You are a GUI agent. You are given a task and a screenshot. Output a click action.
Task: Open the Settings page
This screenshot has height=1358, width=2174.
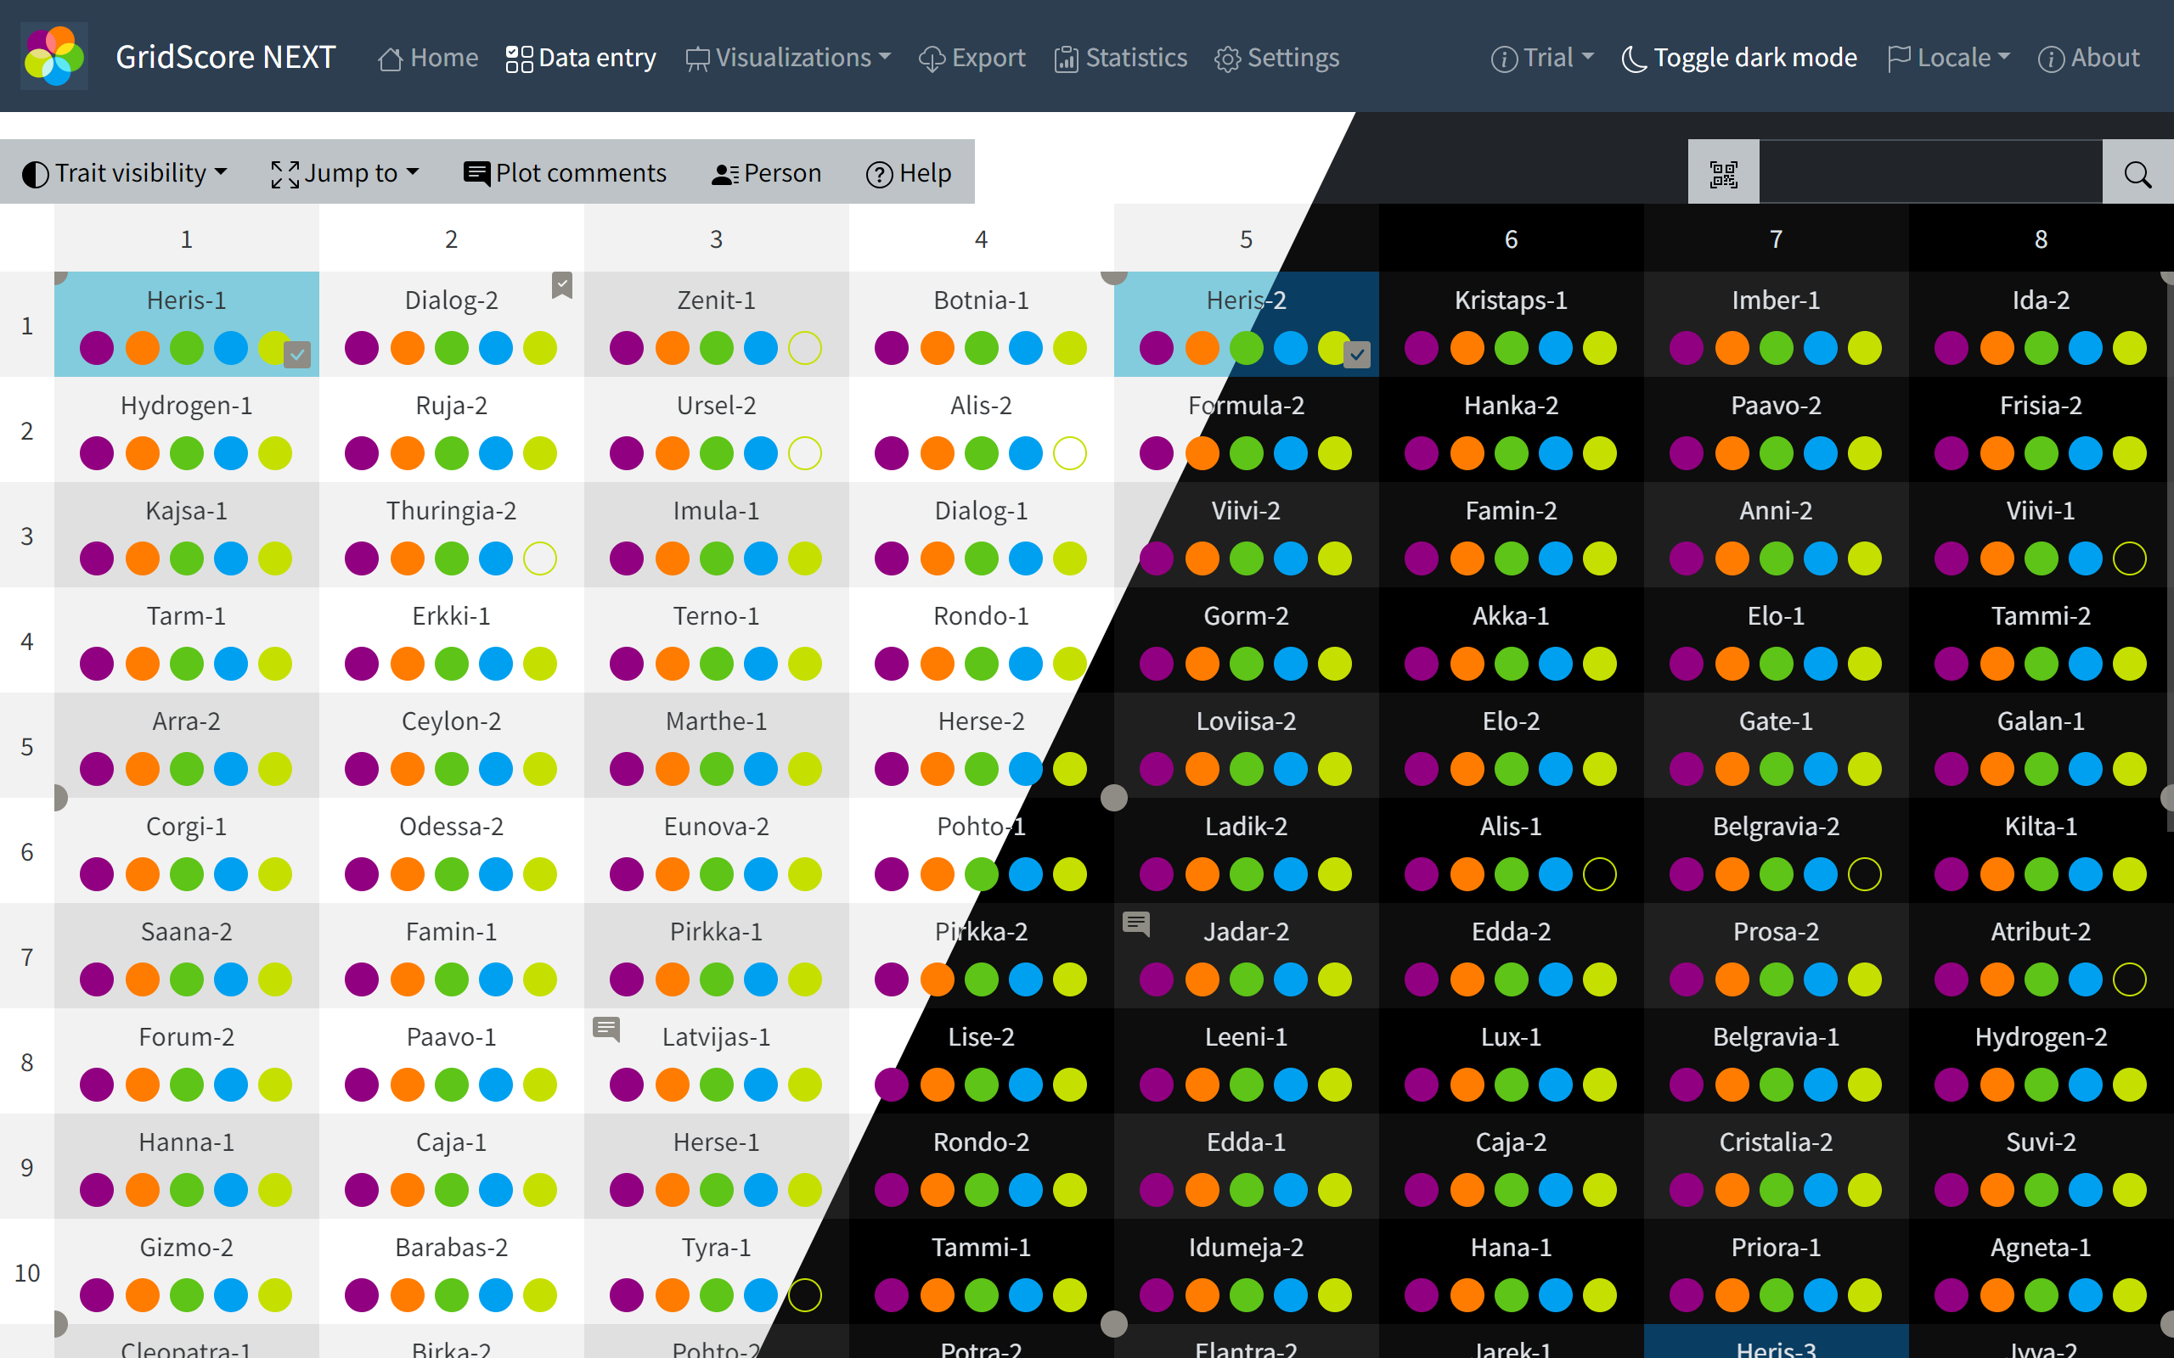(1276, 59)
